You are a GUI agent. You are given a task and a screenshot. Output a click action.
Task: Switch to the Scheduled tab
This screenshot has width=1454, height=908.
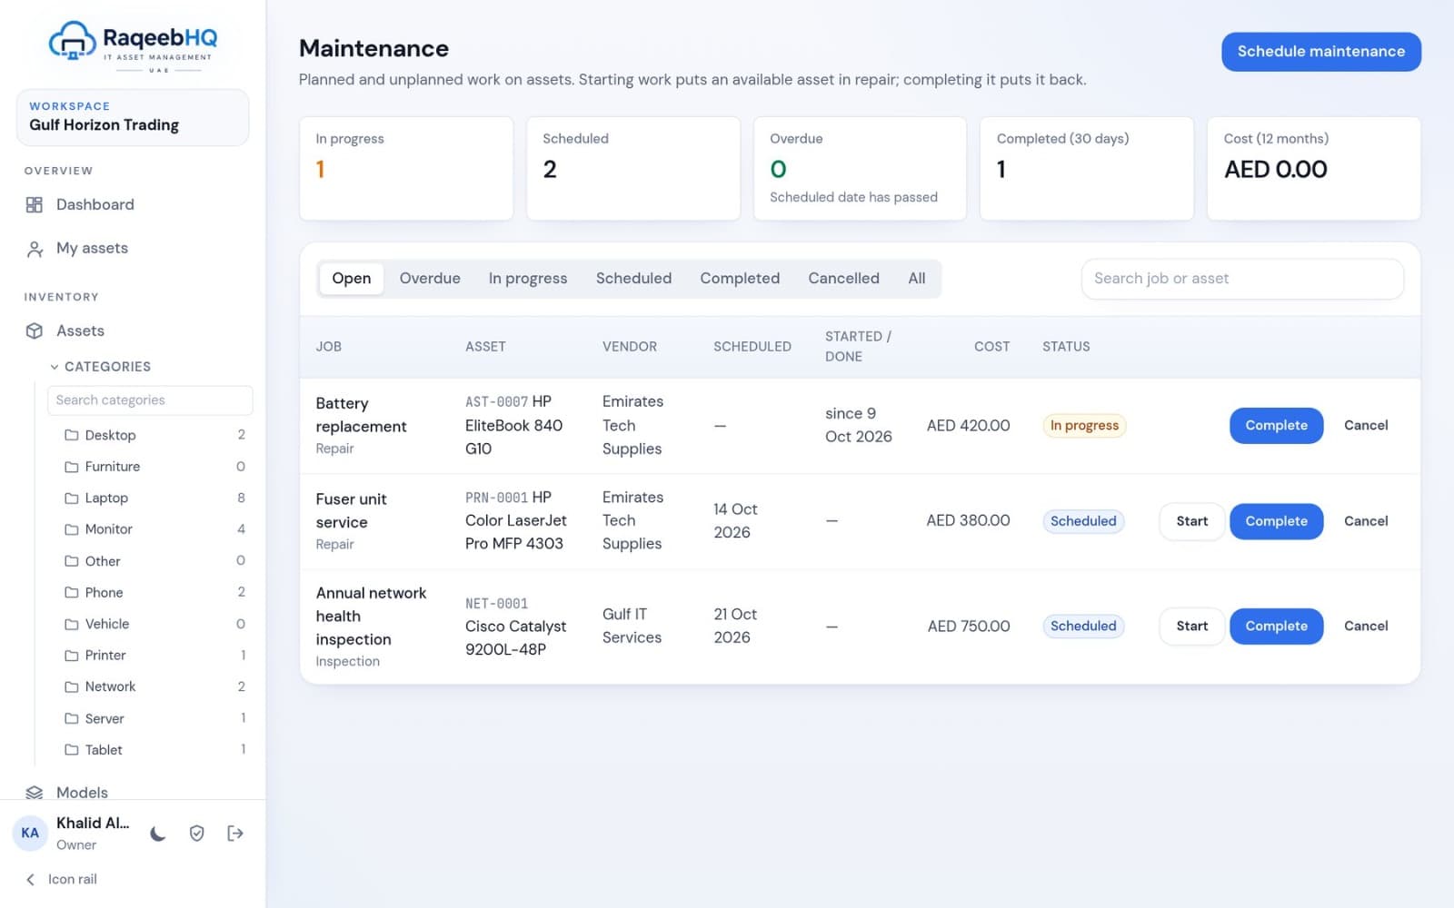(x=633, y=279)
